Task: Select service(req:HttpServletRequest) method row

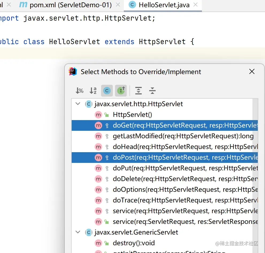Action: point(165,211)
